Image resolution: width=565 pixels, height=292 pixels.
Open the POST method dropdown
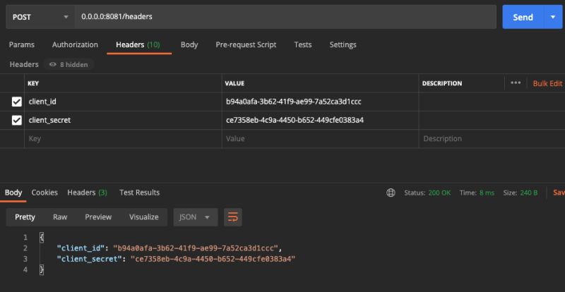click(x=40, y=17)
